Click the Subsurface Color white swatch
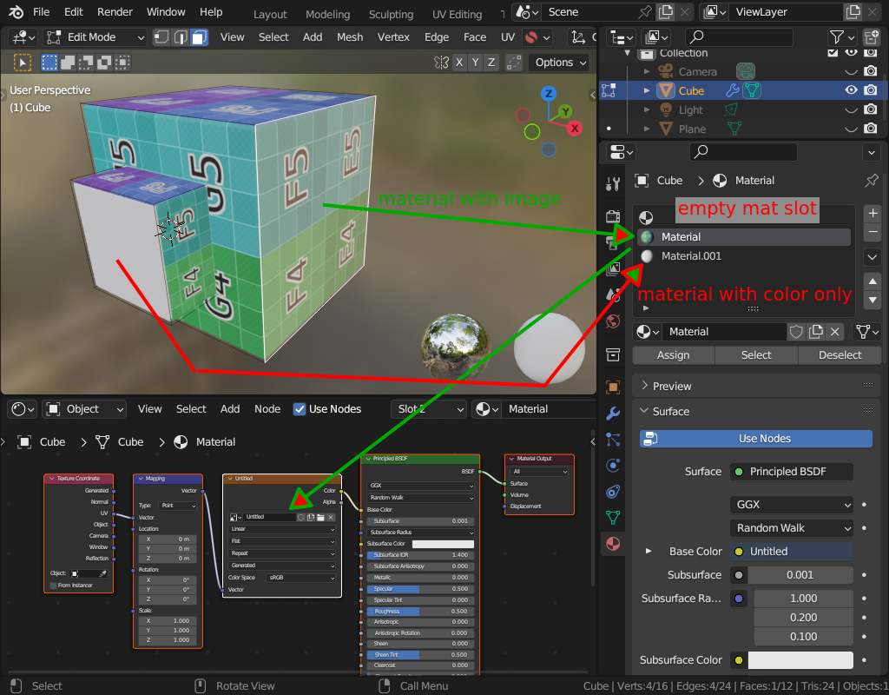889x695 pixels. pyautogui.click(x=800, y=660)
